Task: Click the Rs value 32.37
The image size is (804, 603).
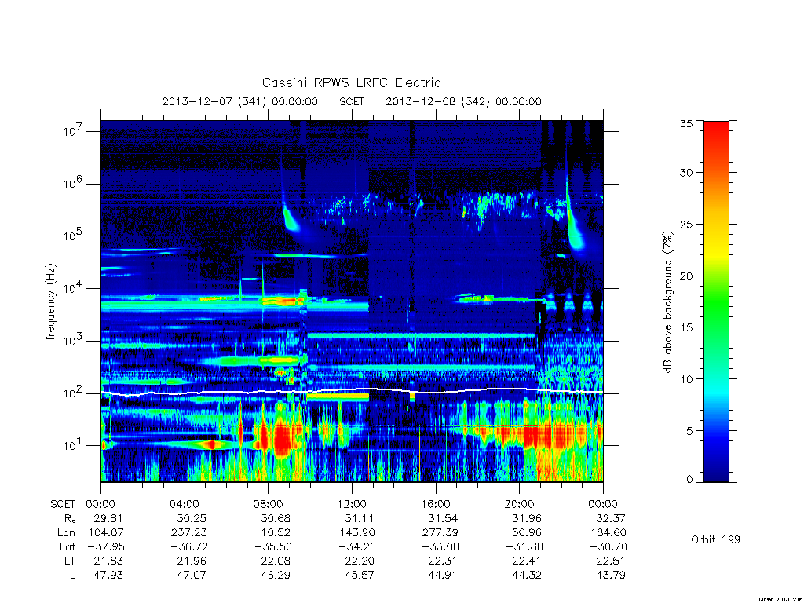Action: 611,518
